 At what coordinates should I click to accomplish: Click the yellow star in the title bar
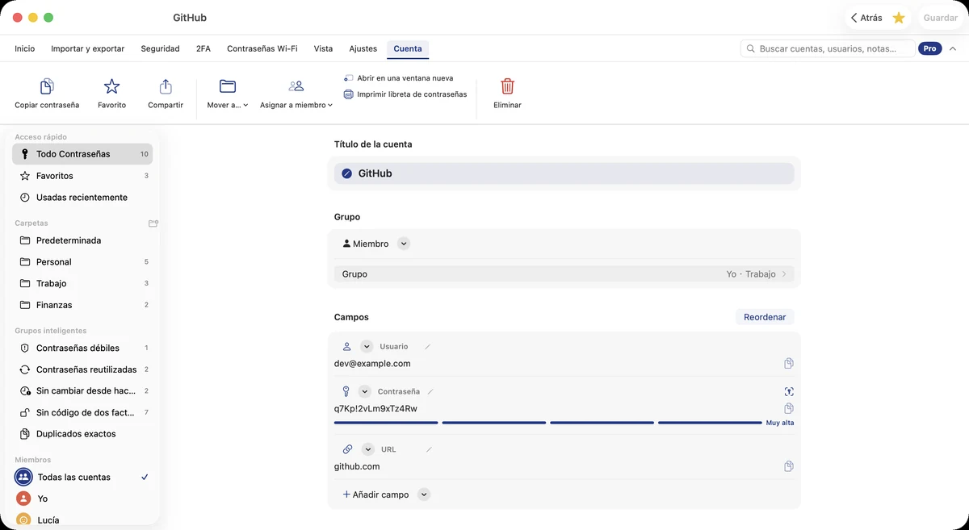(x=899, y=18)
